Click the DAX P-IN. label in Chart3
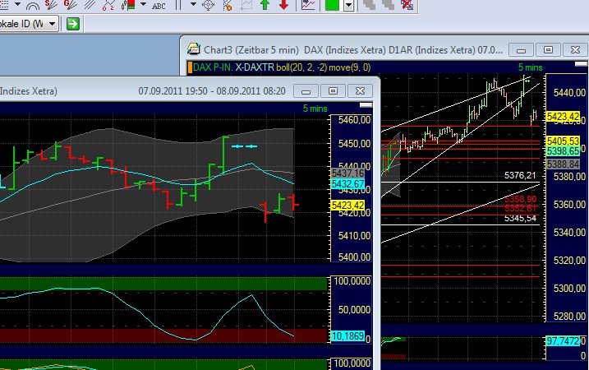This screenshot has width=589, height=370. point(213,67)
